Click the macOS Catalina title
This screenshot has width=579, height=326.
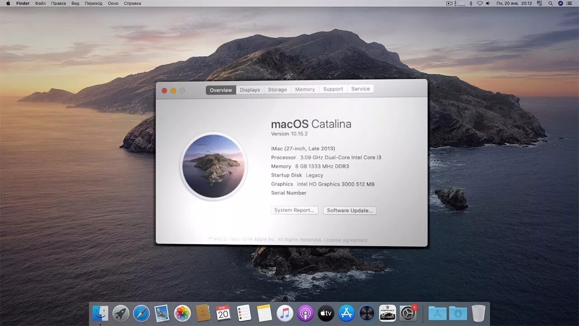pos(311,124)
